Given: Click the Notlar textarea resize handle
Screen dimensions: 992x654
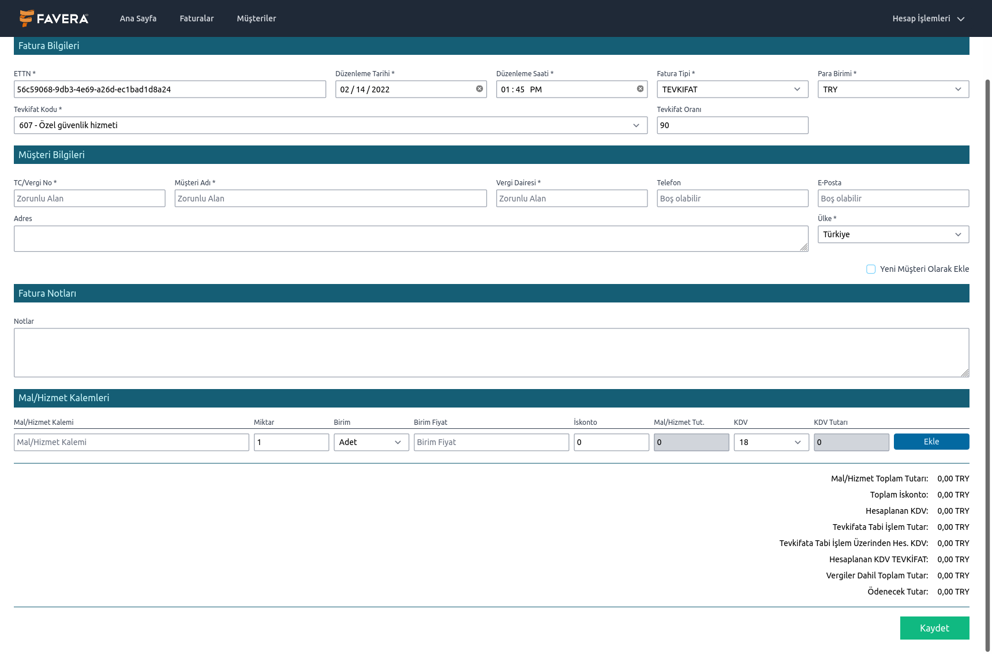Looking at the screenshot, I should click(x=965, y=373).
